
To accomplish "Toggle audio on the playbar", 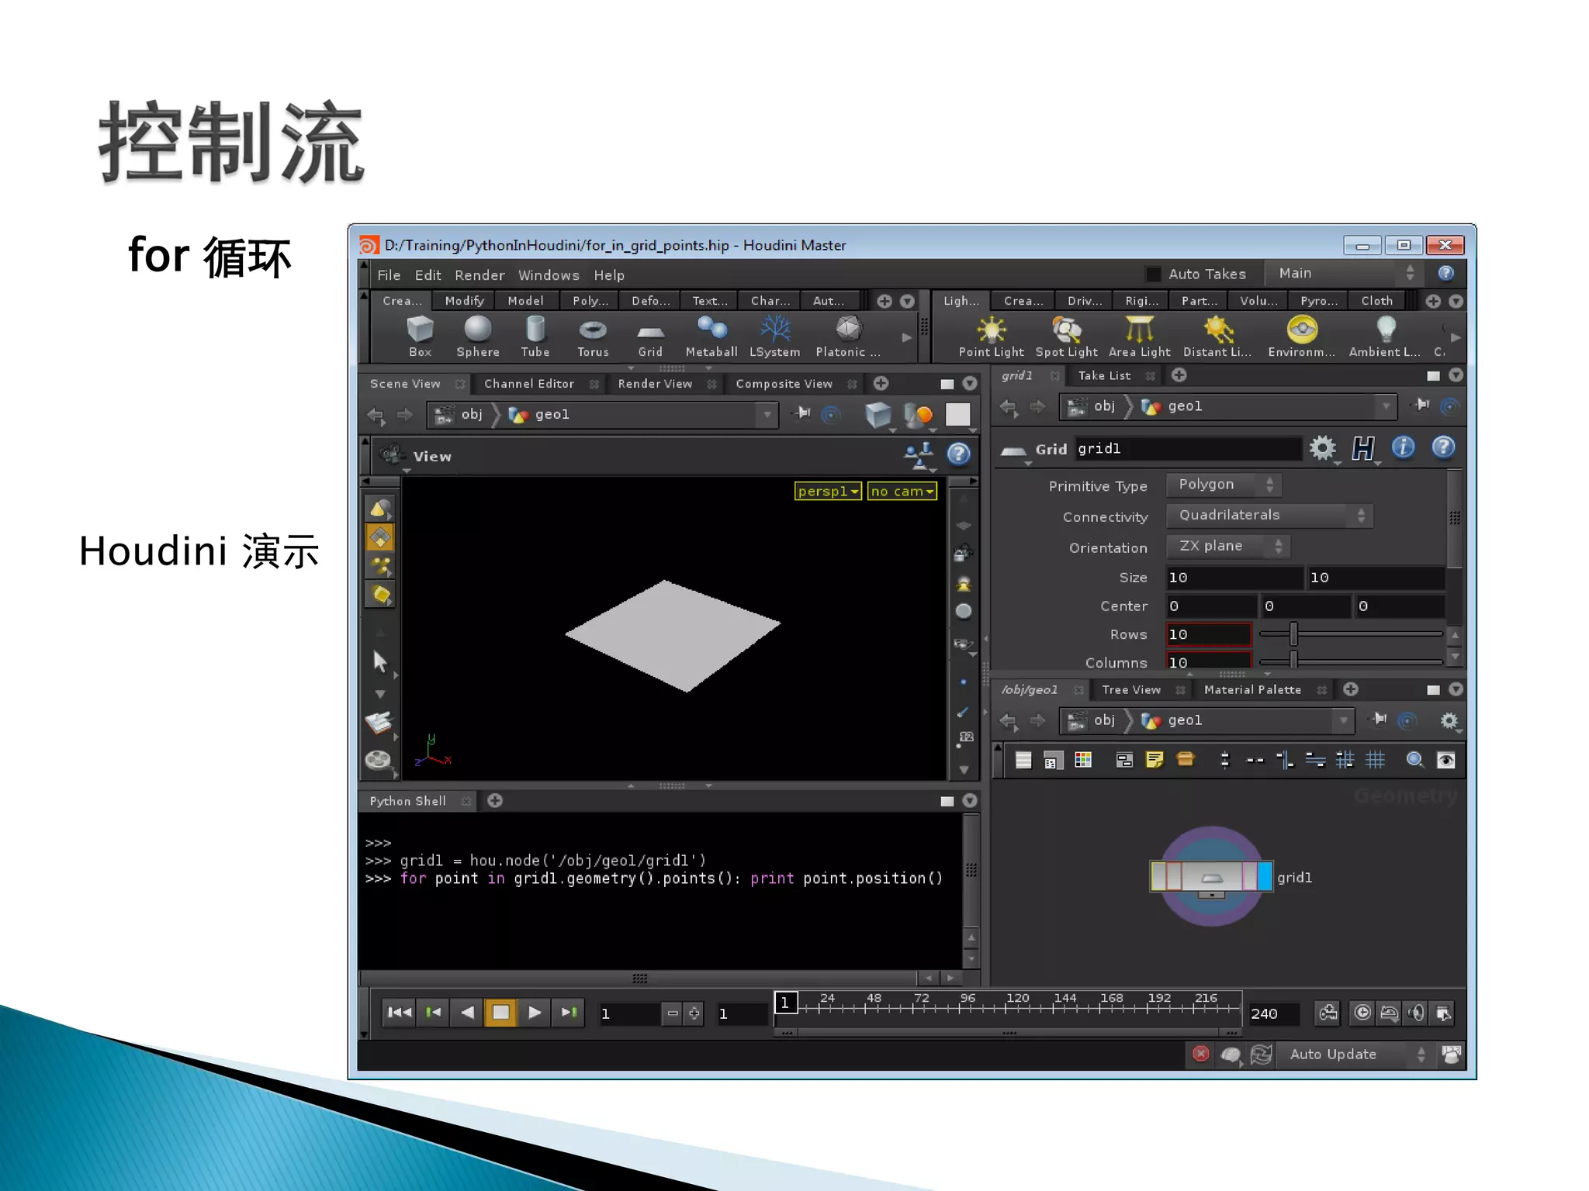I will 1416,1013.
